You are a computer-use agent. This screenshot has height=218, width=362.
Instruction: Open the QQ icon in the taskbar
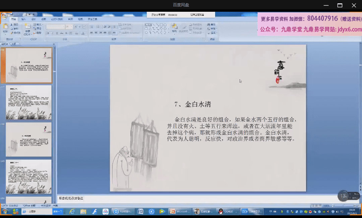point(221,212)
